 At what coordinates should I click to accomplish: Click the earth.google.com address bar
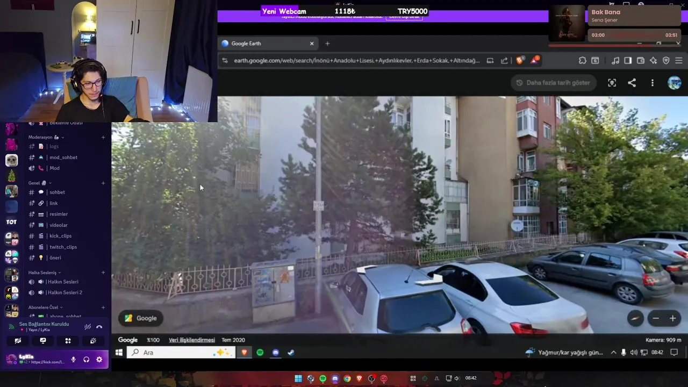pos(356,61)
